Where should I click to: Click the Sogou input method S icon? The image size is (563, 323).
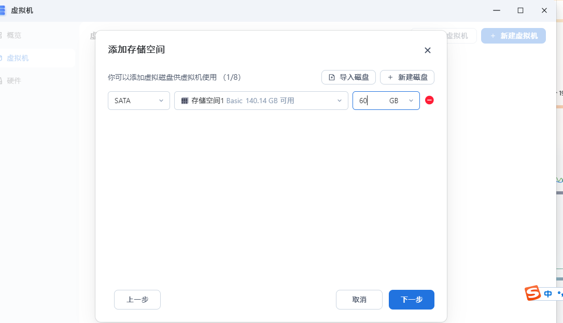pyautogui.click(x=532, y=293)
